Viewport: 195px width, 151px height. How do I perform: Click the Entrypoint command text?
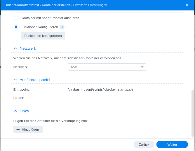coord(100,89)
